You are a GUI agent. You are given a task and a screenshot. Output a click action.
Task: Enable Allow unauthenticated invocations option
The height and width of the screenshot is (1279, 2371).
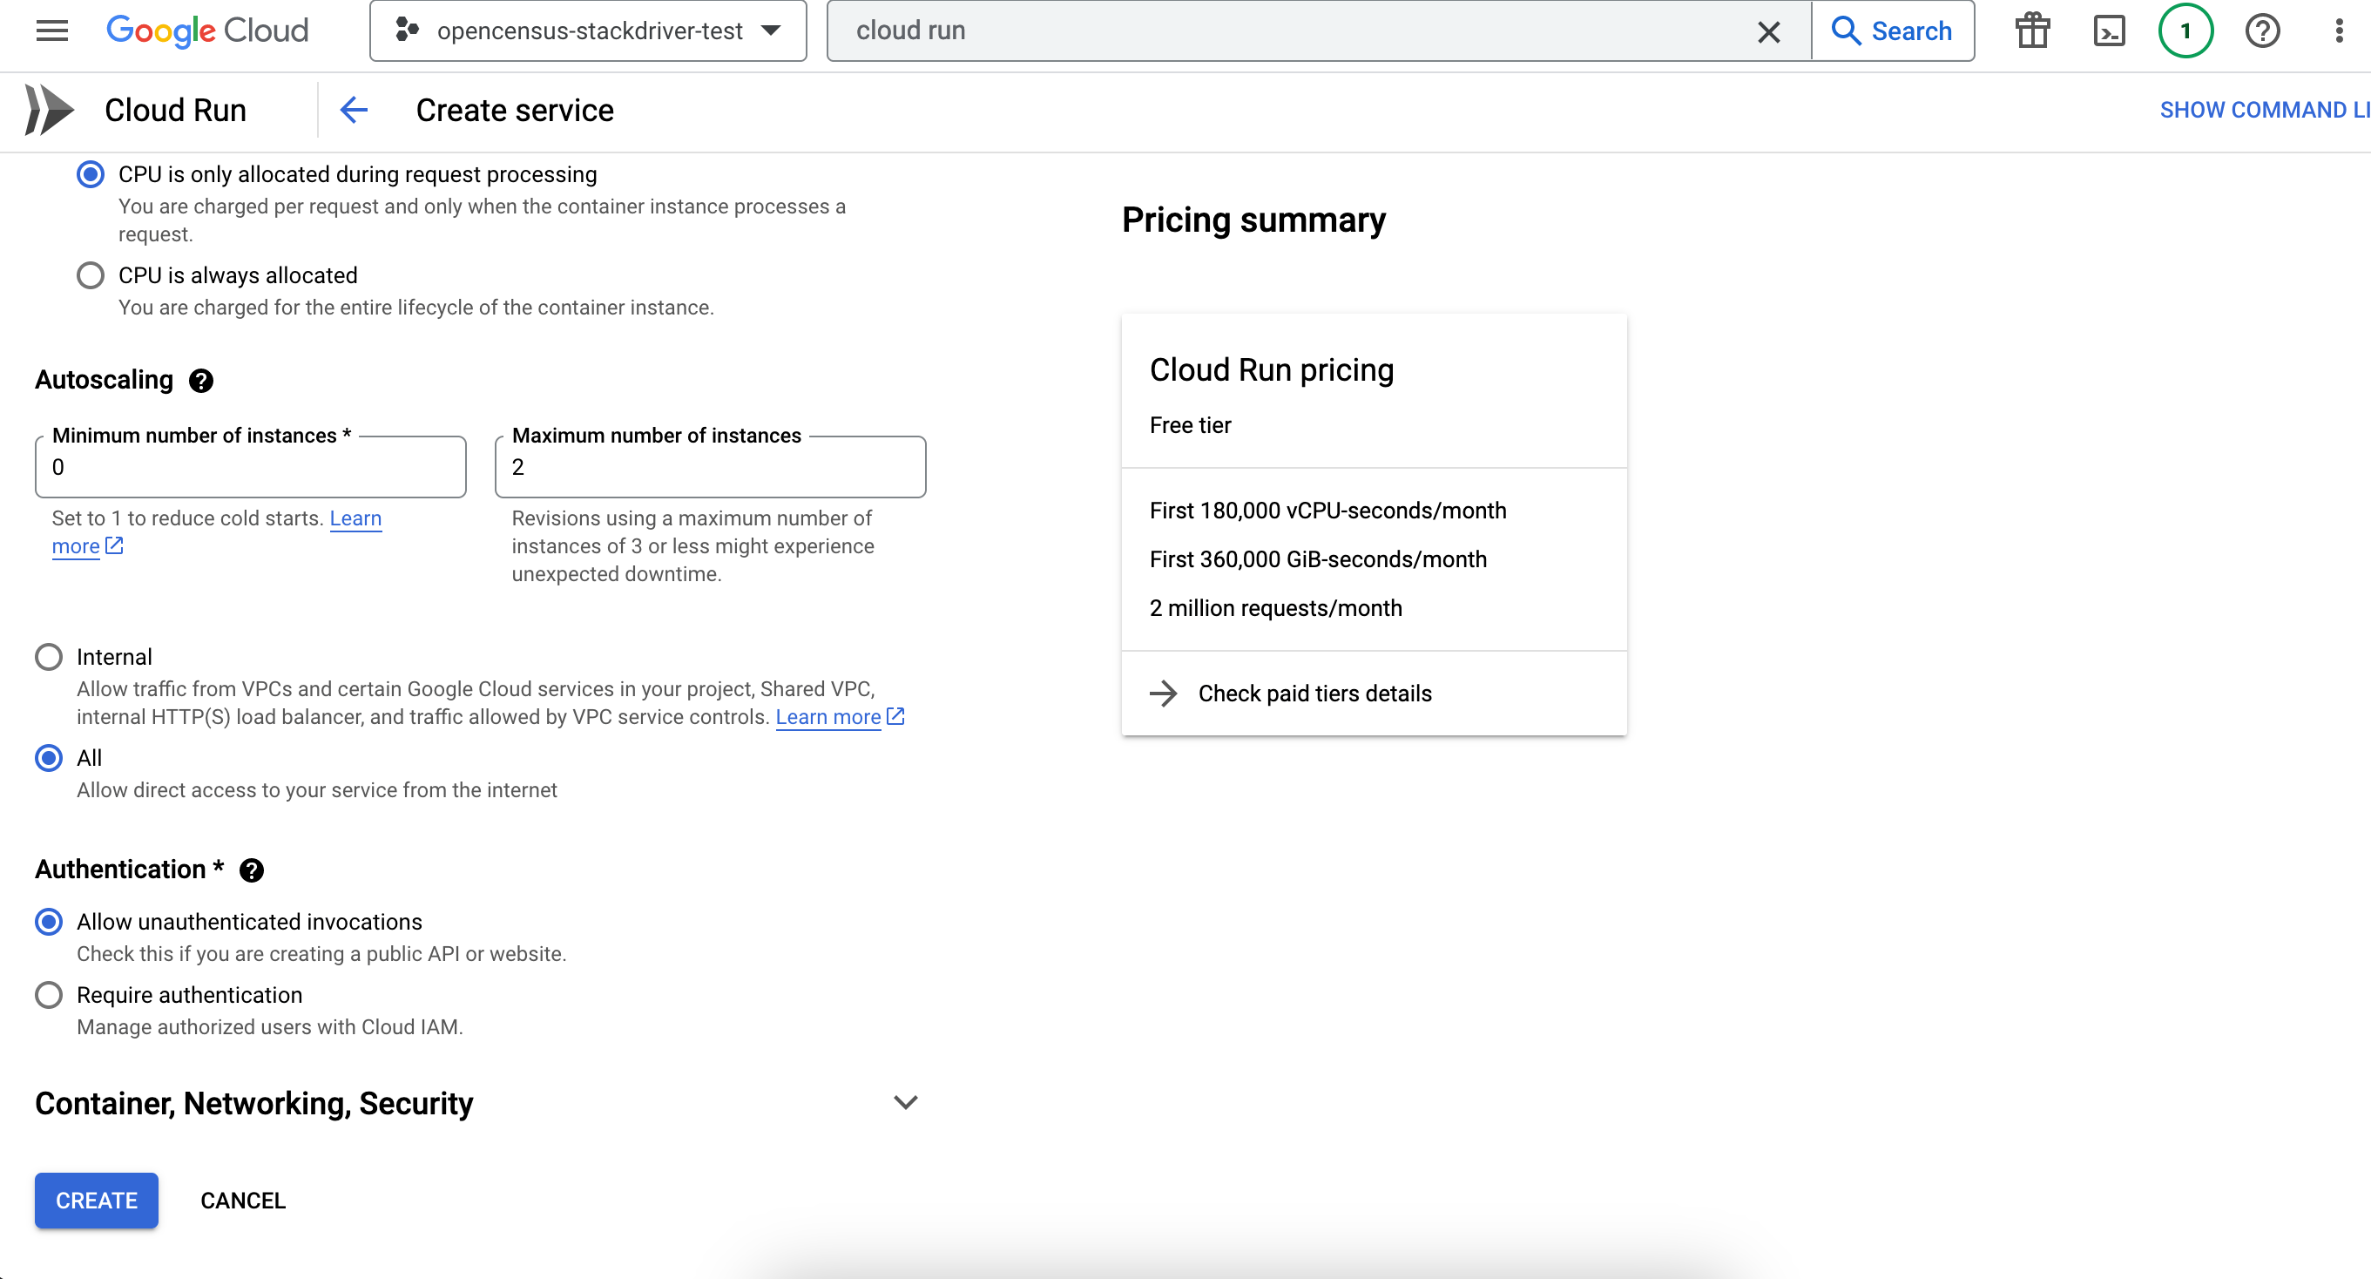coord(49,922)
